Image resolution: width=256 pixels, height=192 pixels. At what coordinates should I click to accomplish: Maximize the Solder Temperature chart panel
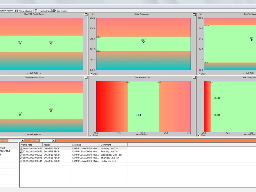tap(194, 14)
